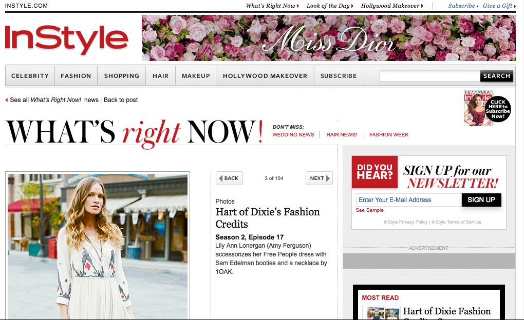Focus the site search field
This screenshot has width=524, height=320.
430,76
